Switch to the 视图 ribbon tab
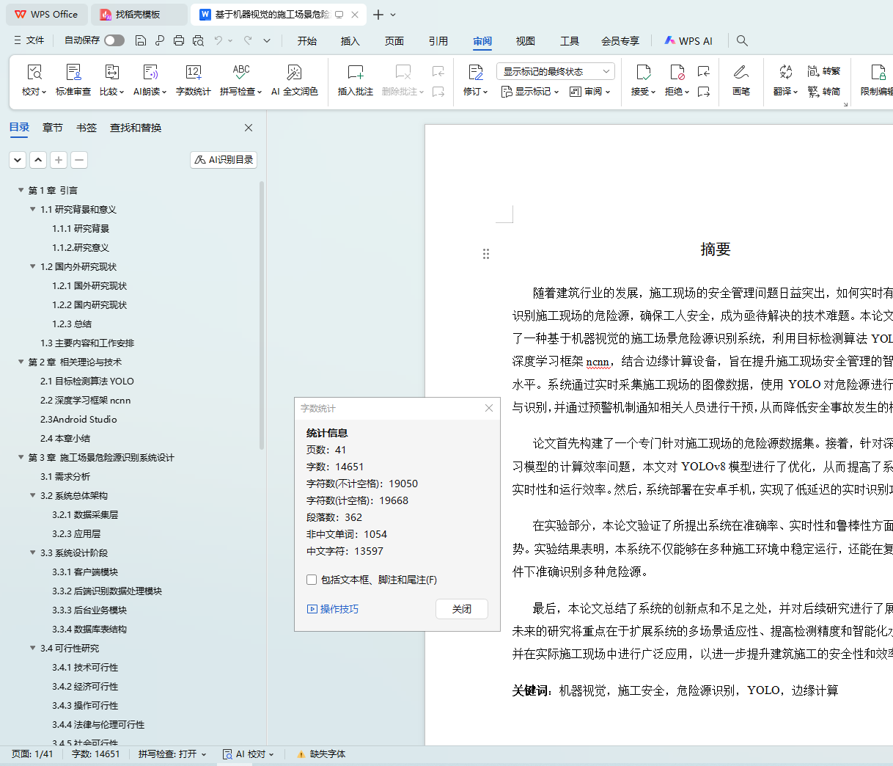Screen dimensions: 893x766 click(x=525, y=41)
